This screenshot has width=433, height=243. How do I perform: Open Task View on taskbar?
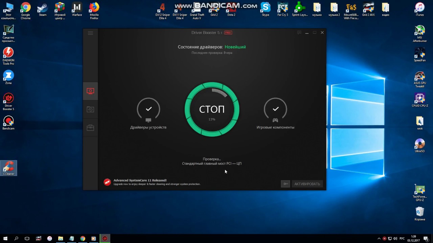[27, 238]
